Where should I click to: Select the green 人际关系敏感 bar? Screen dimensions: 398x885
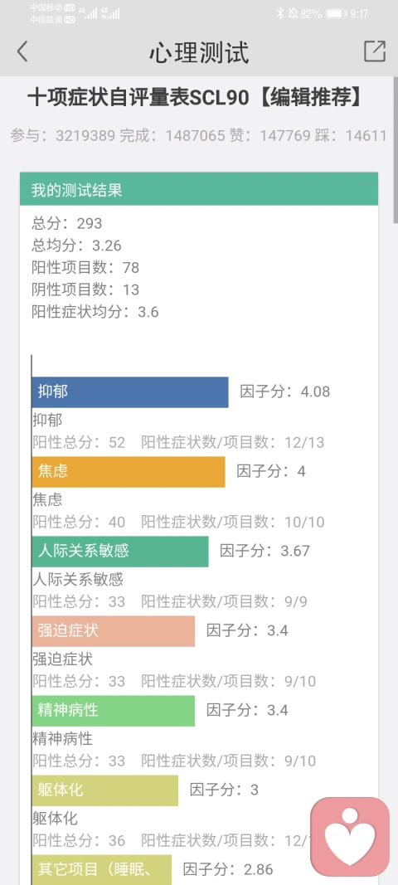[x=120, y=552]
